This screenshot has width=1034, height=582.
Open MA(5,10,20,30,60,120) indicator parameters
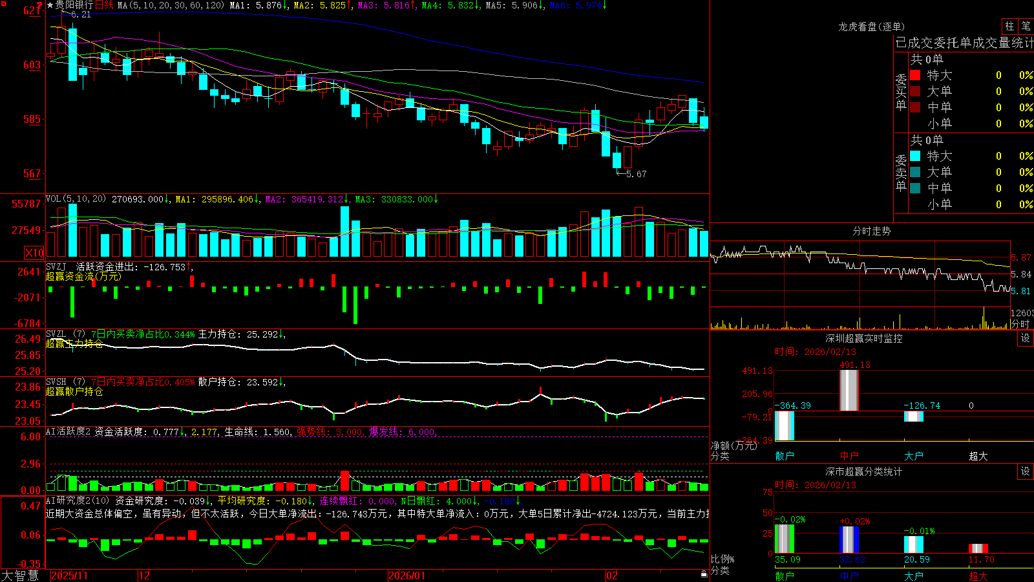[x=171, y=5]
